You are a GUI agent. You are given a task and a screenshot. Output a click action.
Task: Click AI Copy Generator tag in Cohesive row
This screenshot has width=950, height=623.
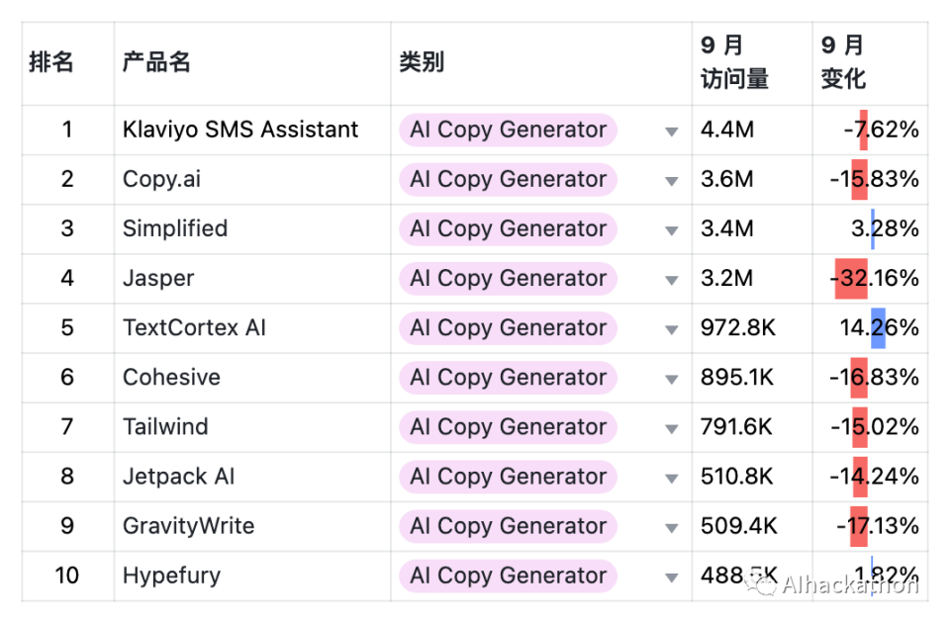click(x=508, y=378)
